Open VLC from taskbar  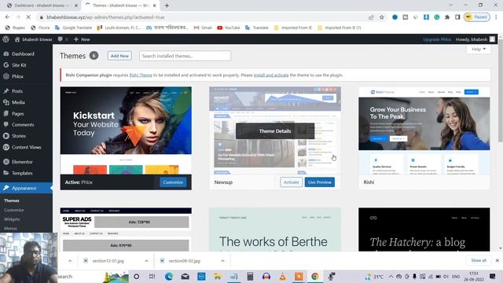(x=282, y=276)
